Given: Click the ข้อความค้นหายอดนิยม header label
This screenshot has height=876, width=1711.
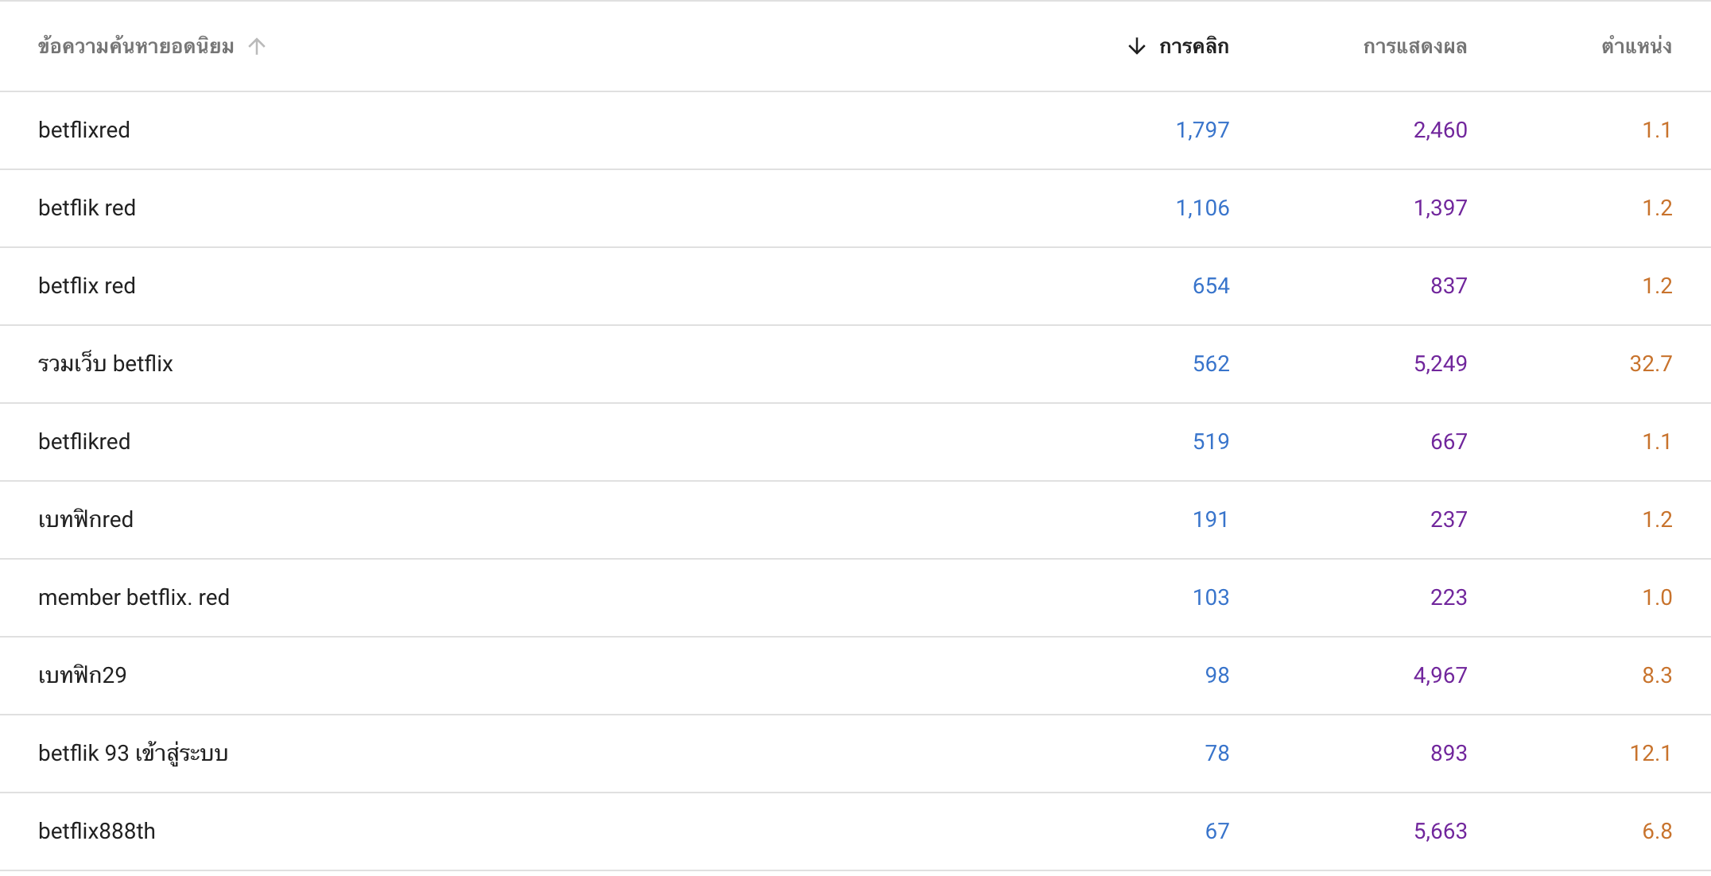Looking at the screenshot, I should click(x=136, y=47).
